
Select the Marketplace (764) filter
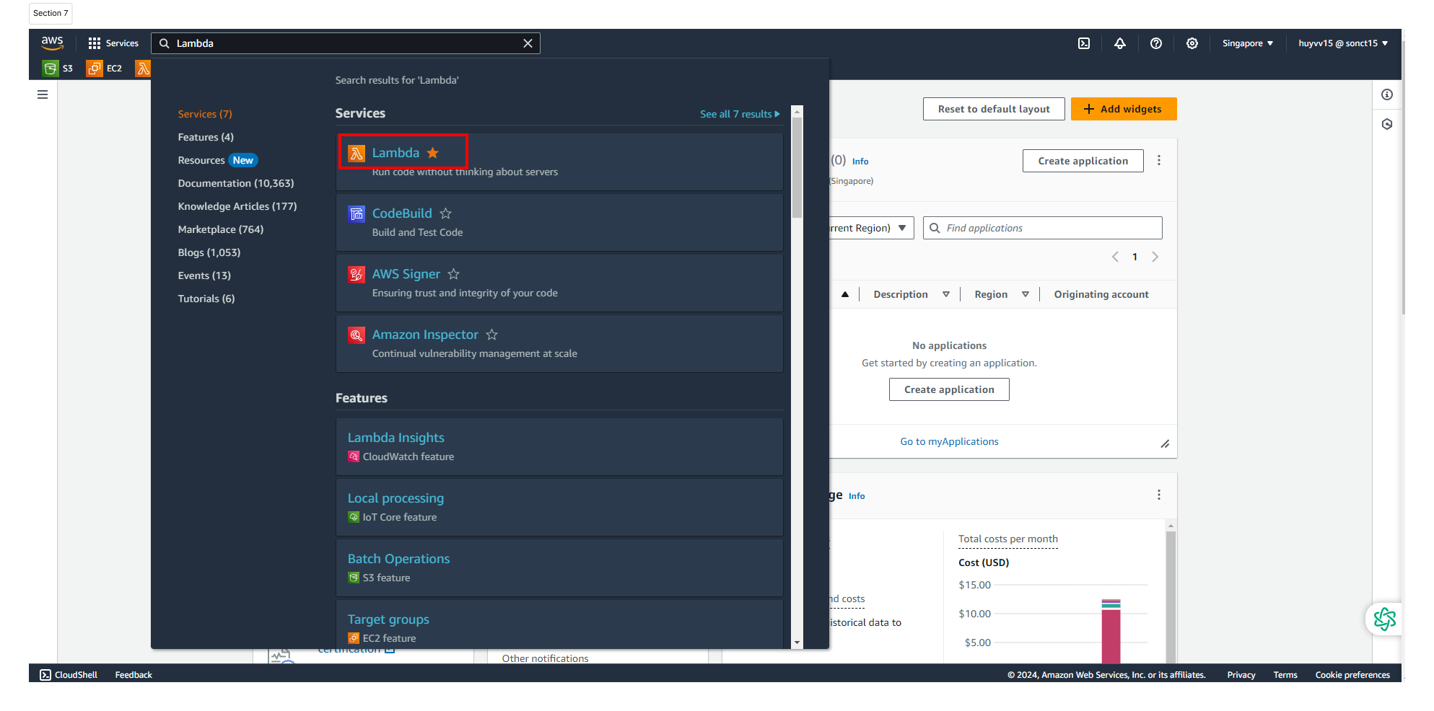coord(221,229)
